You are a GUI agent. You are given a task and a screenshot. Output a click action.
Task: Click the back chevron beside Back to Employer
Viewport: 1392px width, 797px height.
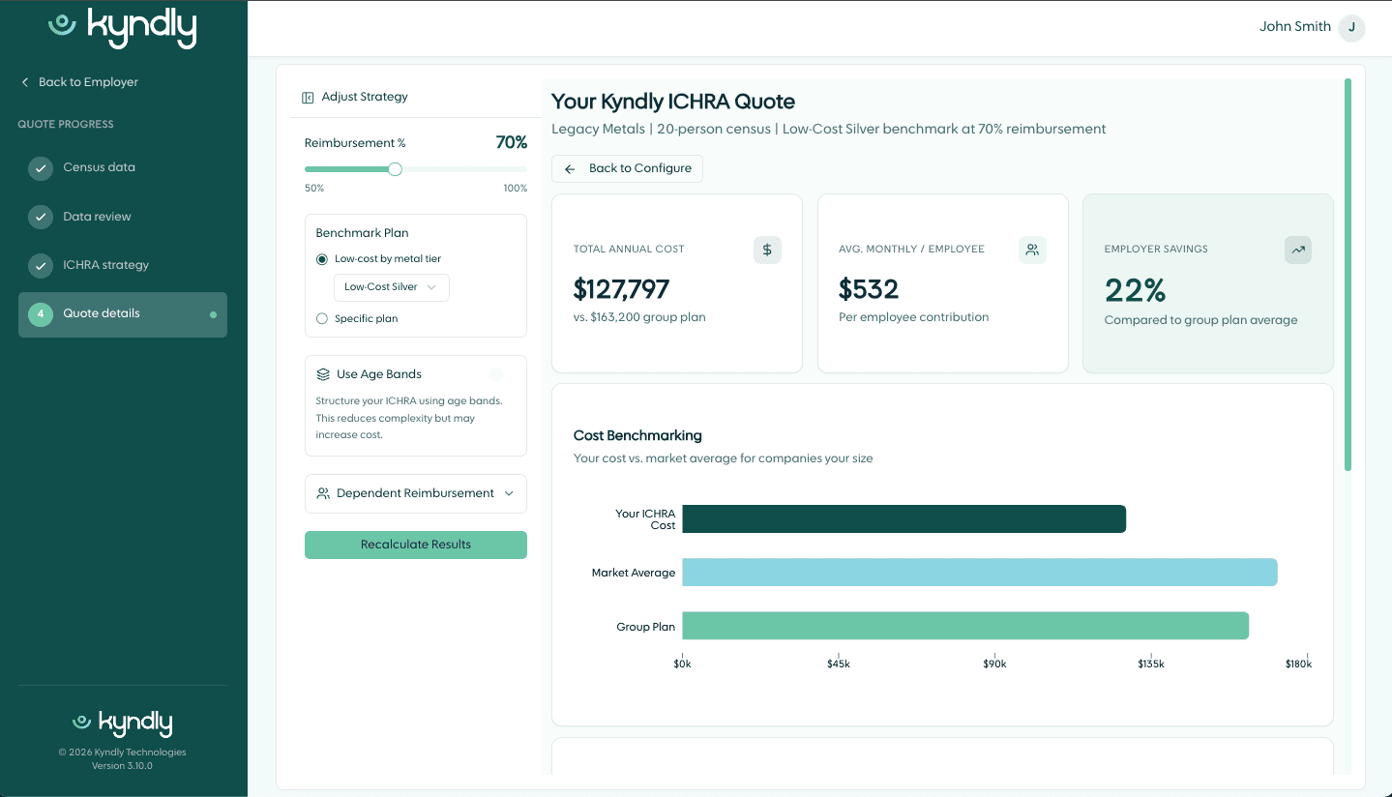pyautogui.click(x=25, y=82)
